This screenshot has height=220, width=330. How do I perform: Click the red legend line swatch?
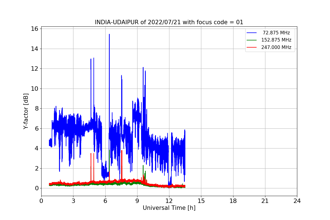(252, 47)
